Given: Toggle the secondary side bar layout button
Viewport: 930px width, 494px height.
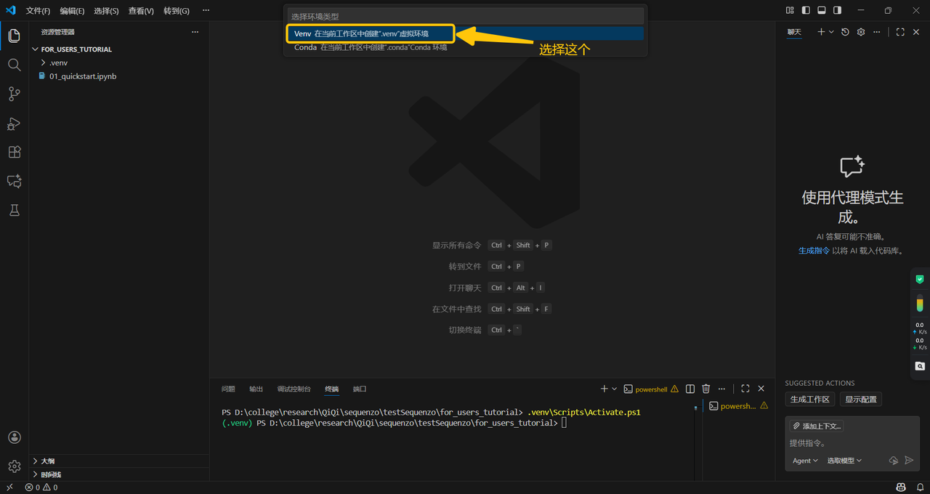Looking at the screenshot, I should pyautogui.click(x=837, y=10).
